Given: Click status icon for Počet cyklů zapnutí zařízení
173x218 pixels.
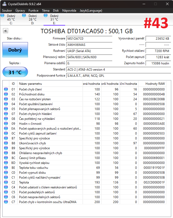Looking at the screenshot, I should [6, 133].
